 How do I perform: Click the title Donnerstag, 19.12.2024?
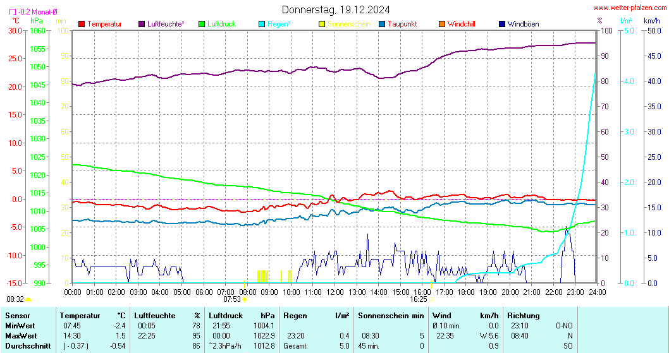coord(336,9)
